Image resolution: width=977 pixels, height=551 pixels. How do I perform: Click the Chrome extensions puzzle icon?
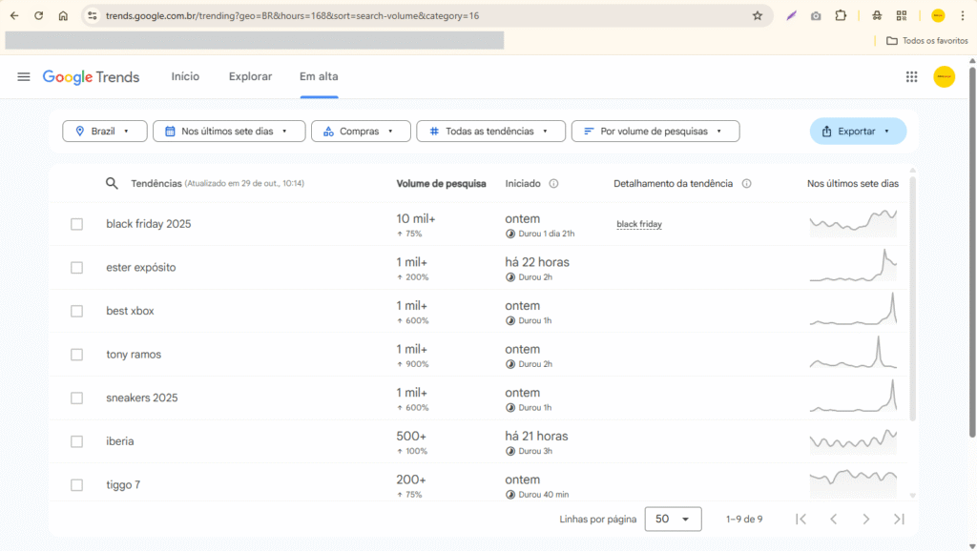point(841,15)
